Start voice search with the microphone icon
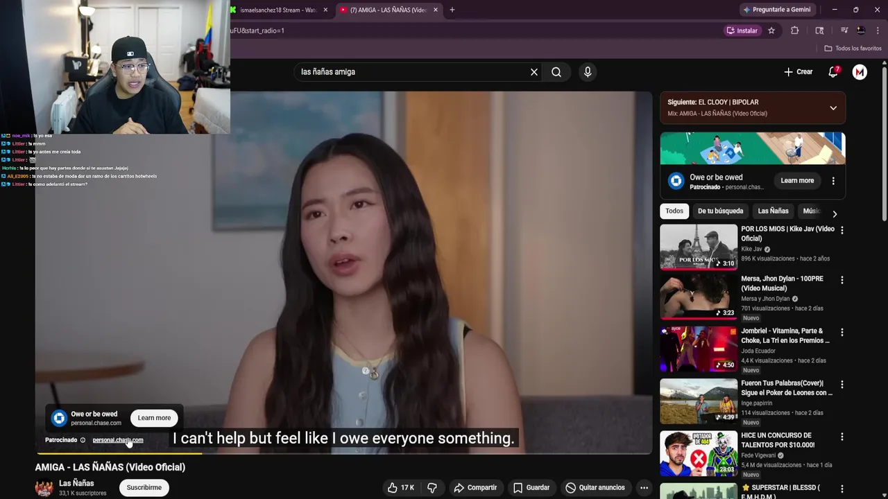Image resolution: width=888 pixels, height=499 pixels. pyautogui.click(x=588, y=72)
